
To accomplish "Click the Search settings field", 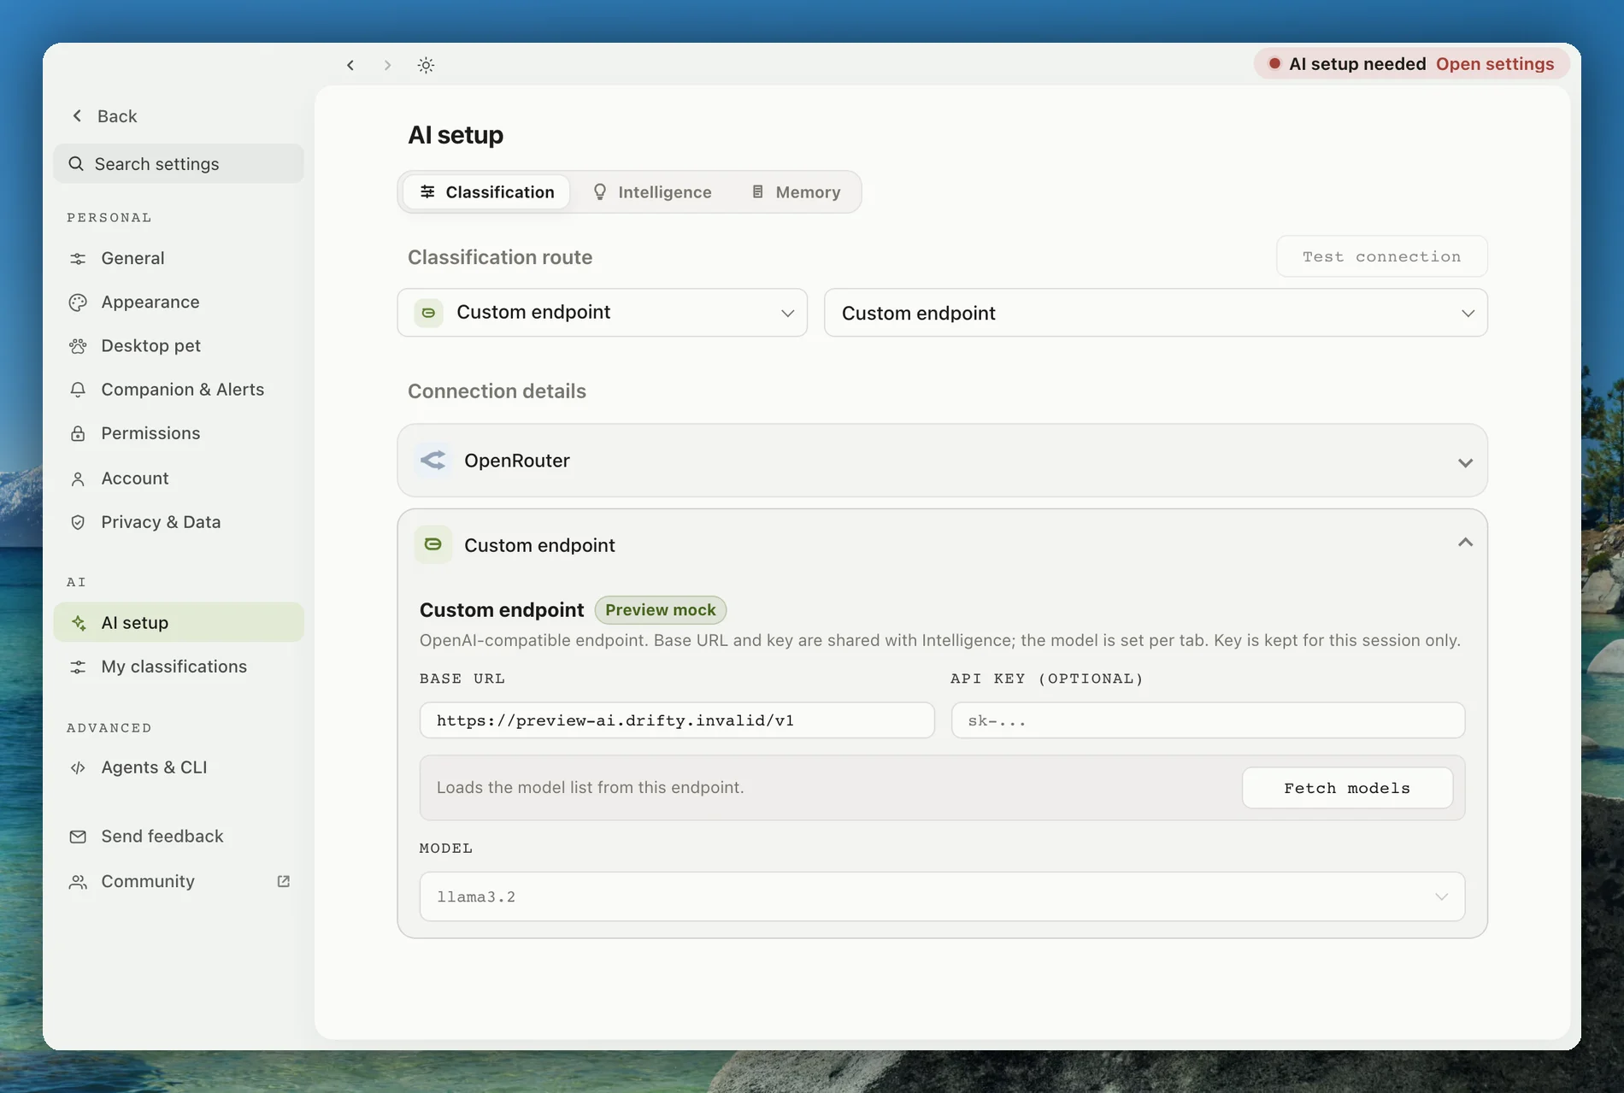I will point(179,163).
